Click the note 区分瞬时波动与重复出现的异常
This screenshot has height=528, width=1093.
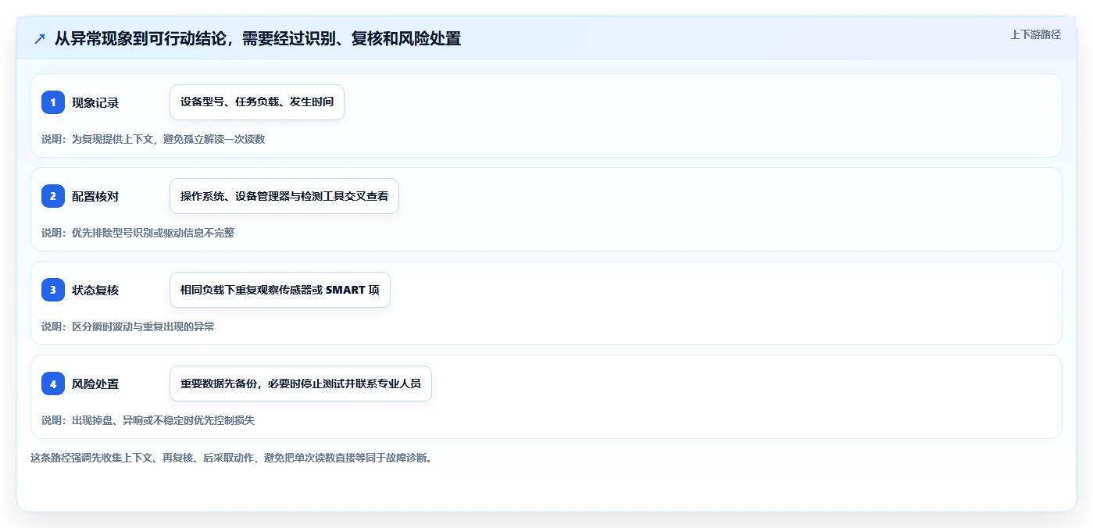tap(128, 326)
